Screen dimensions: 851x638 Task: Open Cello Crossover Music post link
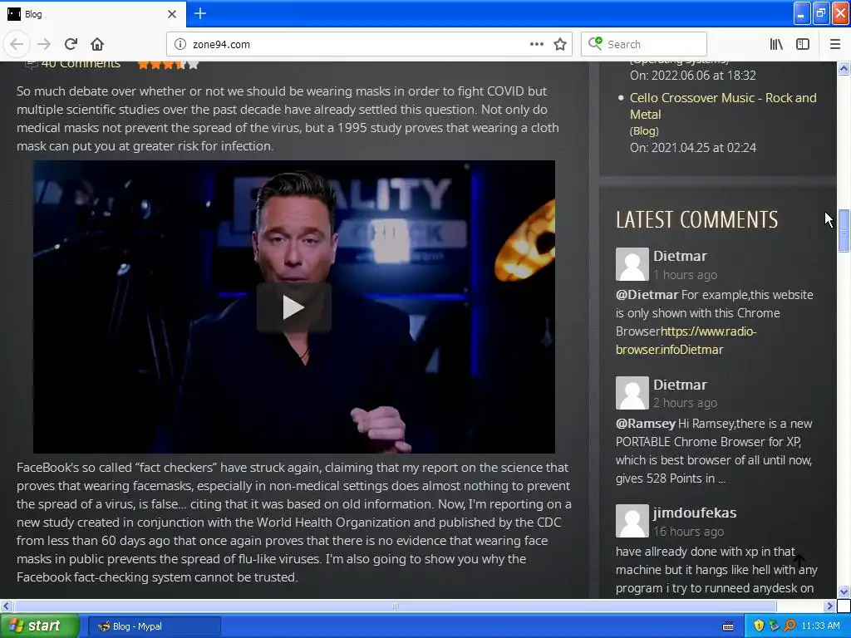(723, 106)
